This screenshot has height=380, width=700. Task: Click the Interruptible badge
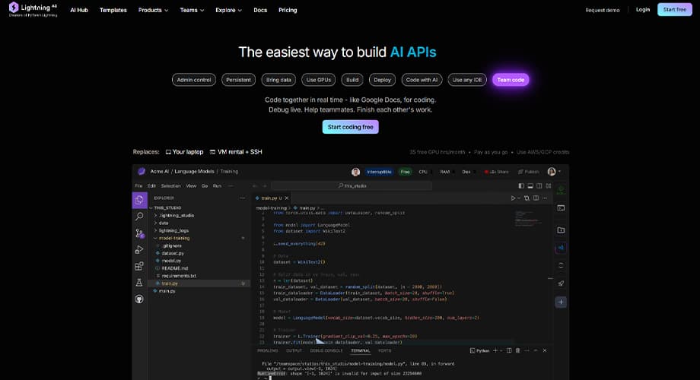point(379,172)
